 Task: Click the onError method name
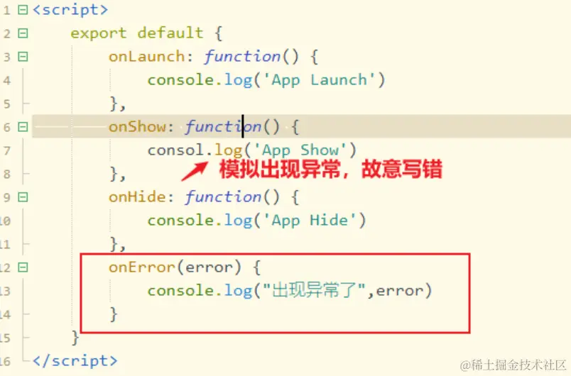pyautogui.click(x=142, y=267)
